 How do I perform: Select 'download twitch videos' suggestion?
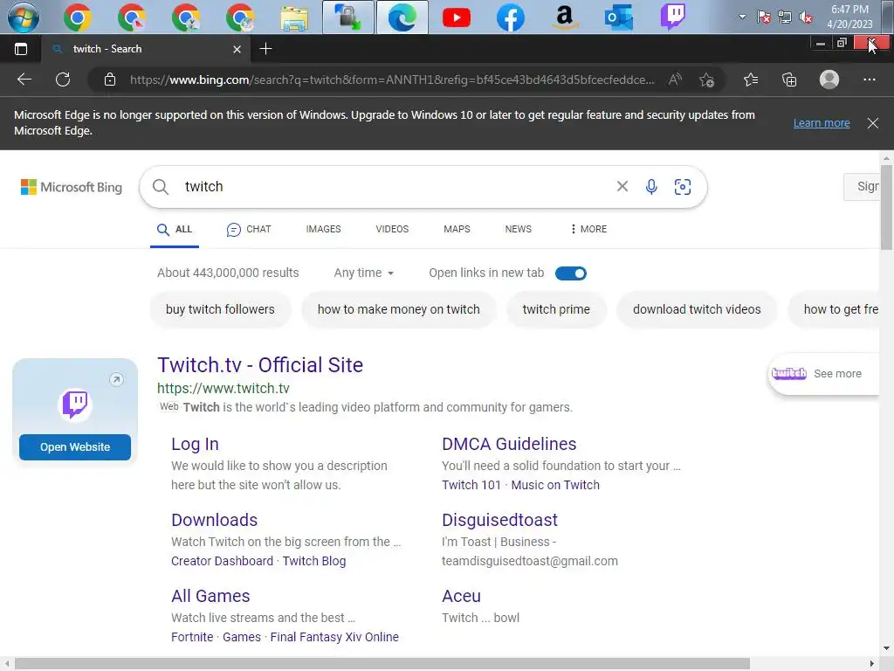tap(697, 309)
